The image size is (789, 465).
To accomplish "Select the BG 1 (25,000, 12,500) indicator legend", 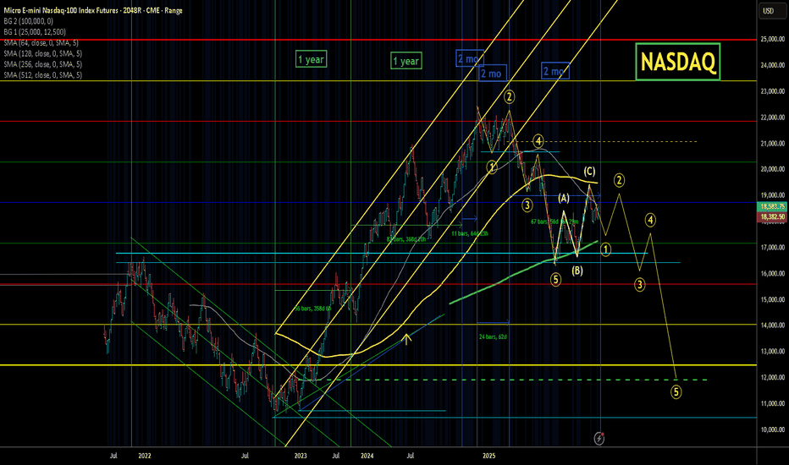I will coord(35,31).
